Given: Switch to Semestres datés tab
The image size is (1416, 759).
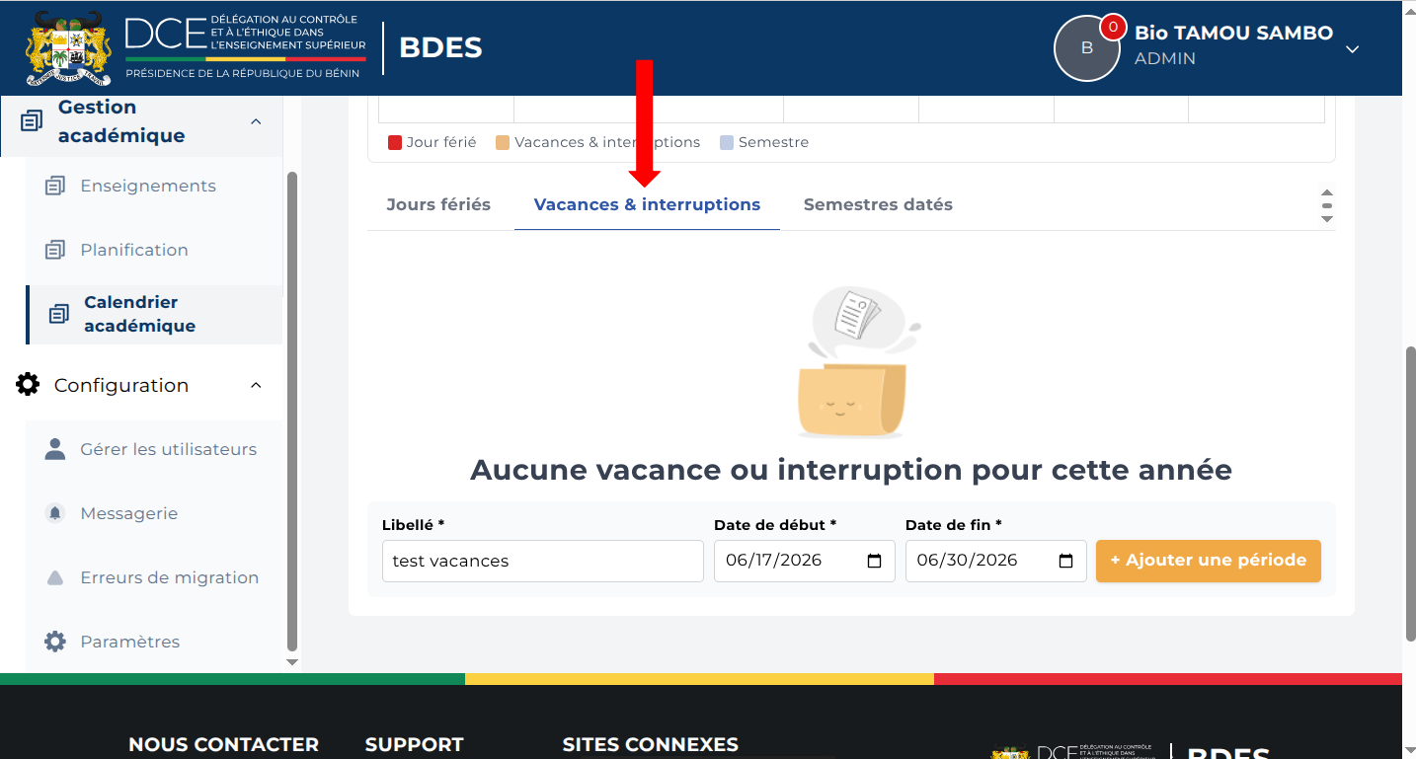Looking at the screenshot, I should click(878, 204).
